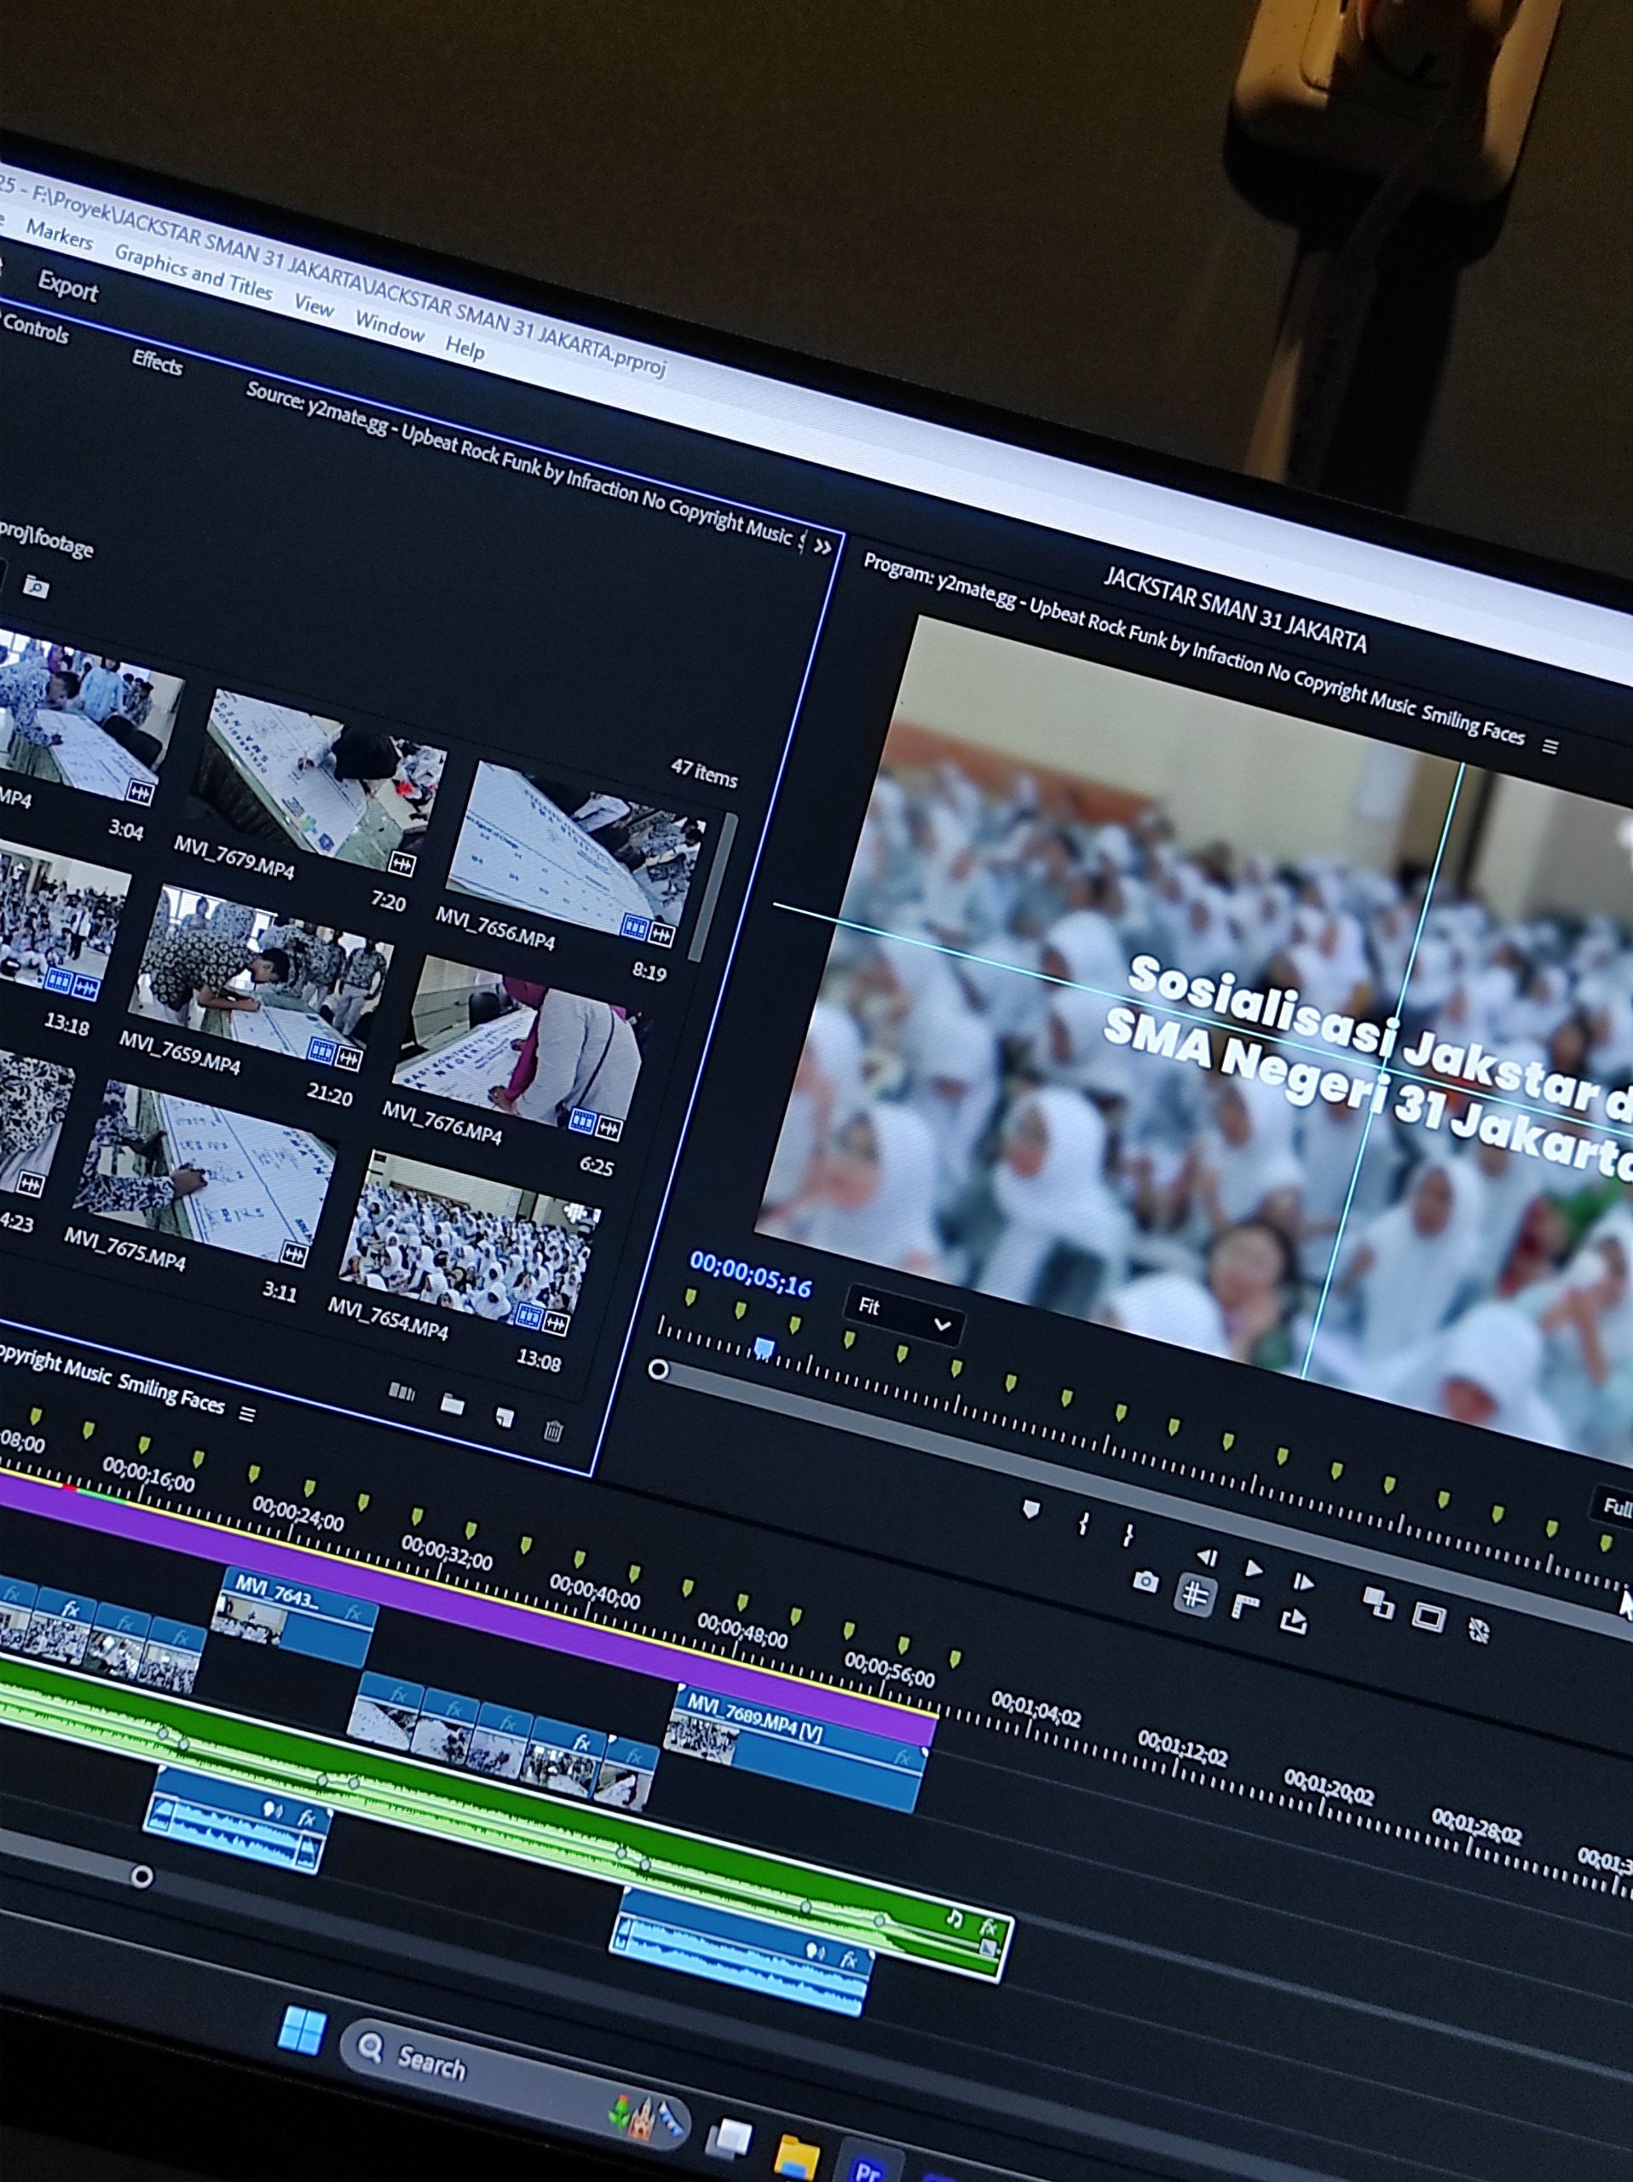
Task: Switch to the Effects panel tab
Action: [158, 363]
